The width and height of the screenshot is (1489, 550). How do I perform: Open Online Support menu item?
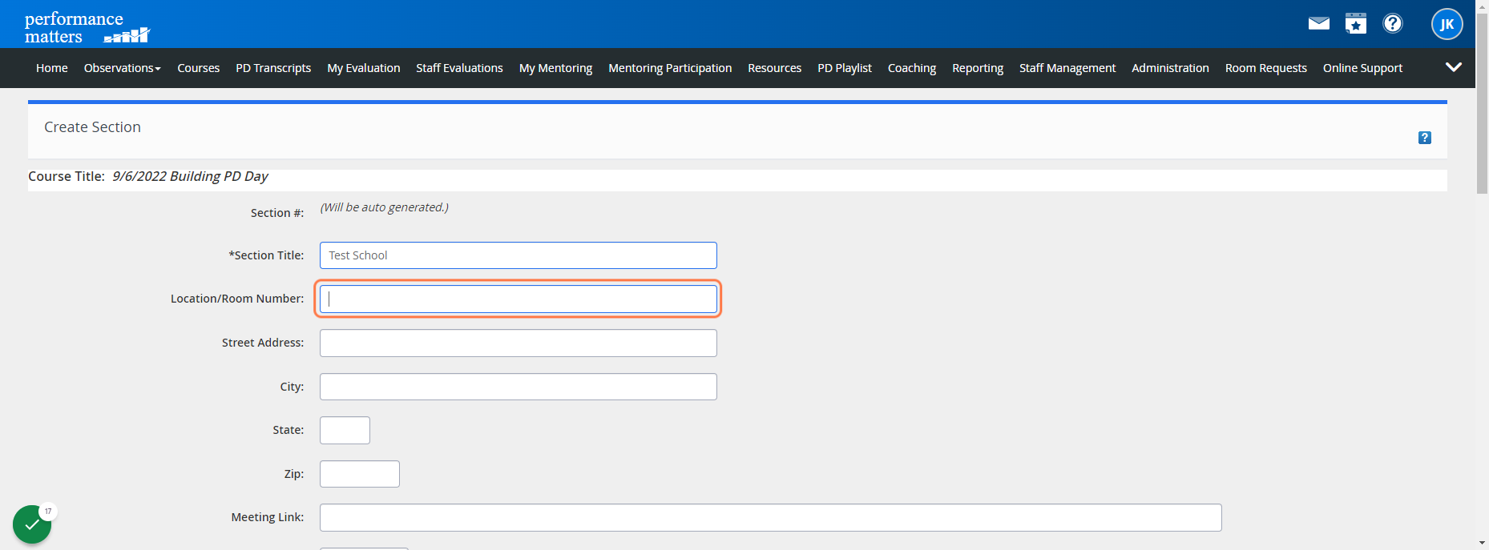click(1362, 68)
